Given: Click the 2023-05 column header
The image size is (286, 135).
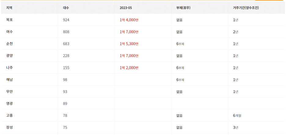Looking at the screenshot, I should (126, 8).
